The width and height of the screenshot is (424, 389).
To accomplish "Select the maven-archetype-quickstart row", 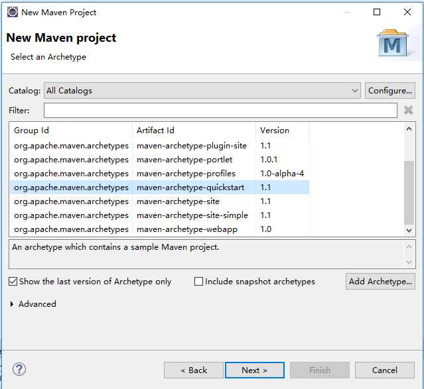I will pyautogui.click(x=159, y=188).
